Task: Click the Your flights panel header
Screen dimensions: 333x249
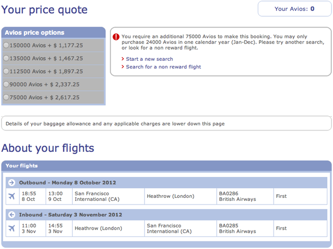Action: 167,166
